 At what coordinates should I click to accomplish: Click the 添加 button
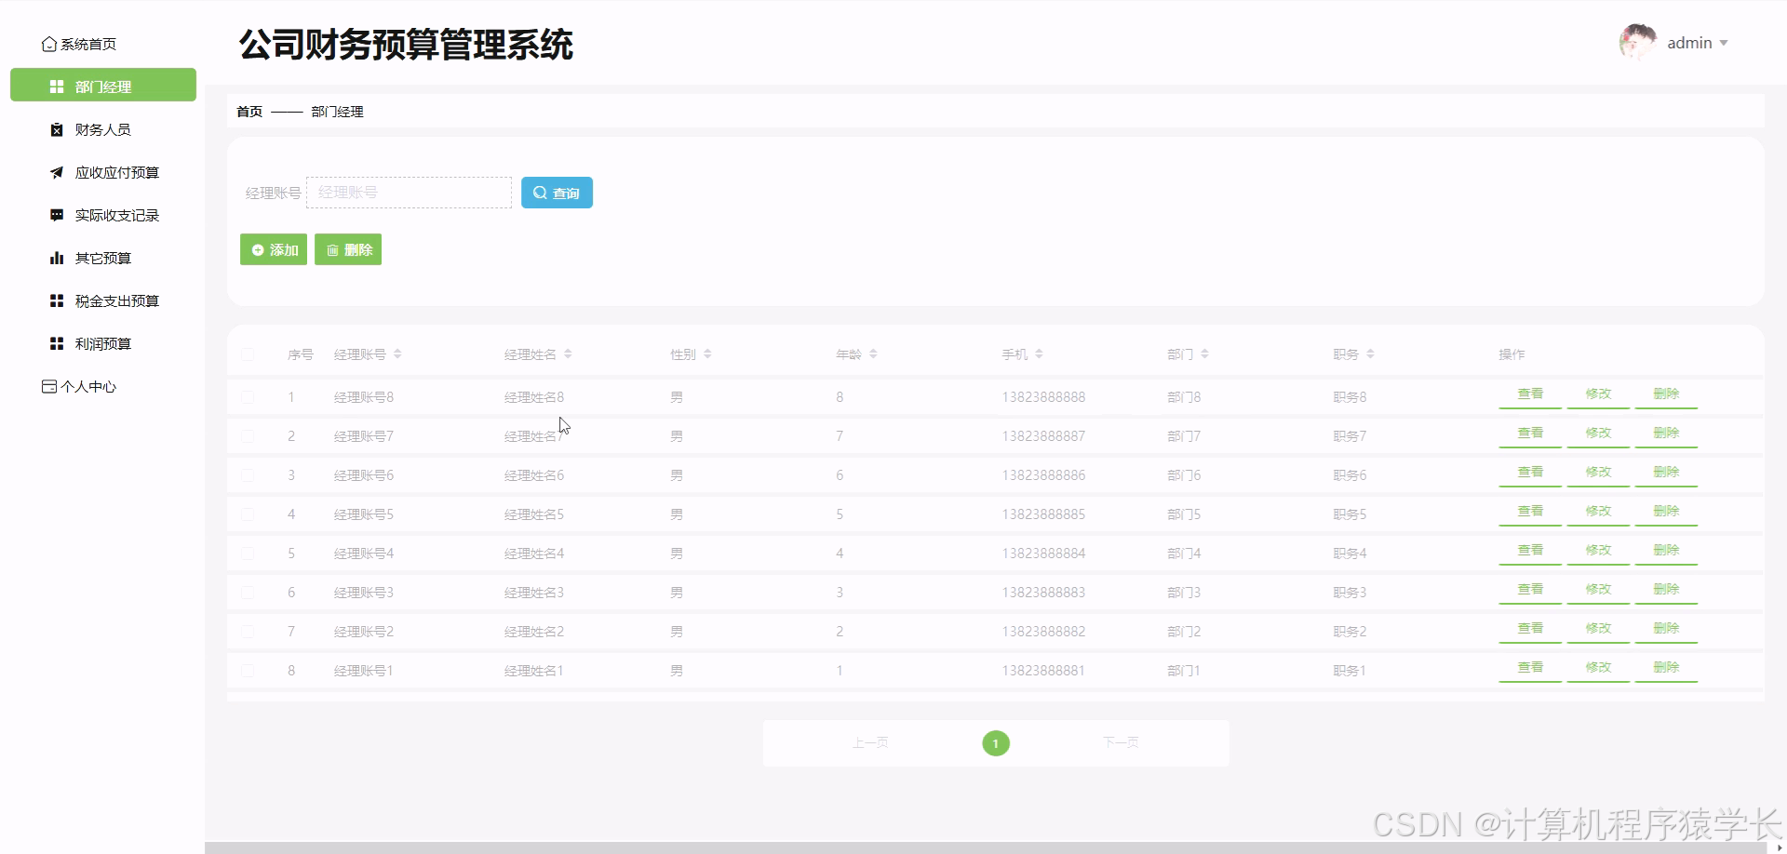pyautogui.click(x=273, y=249)
